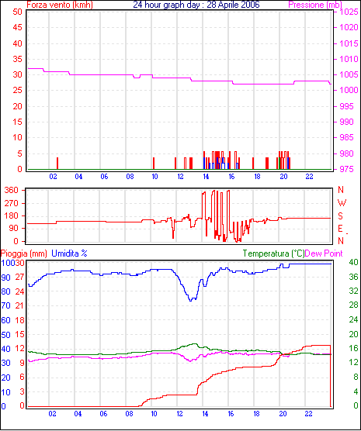Click the 50 wind speed axis value
Image resolution: width=361 pixels, height=431 pixels.
(17, 12)
